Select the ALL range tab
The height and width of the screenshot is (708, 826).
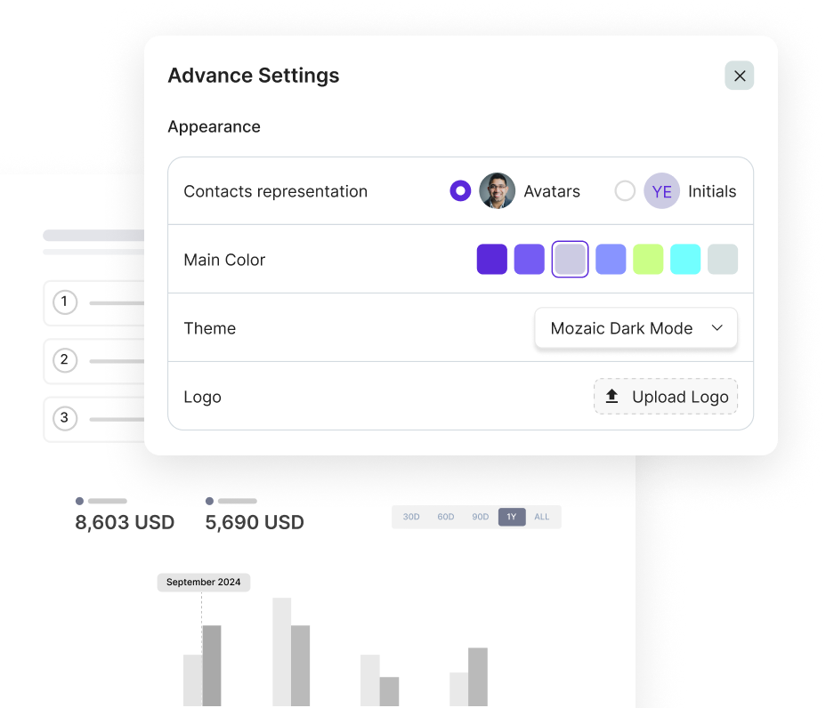542,517
